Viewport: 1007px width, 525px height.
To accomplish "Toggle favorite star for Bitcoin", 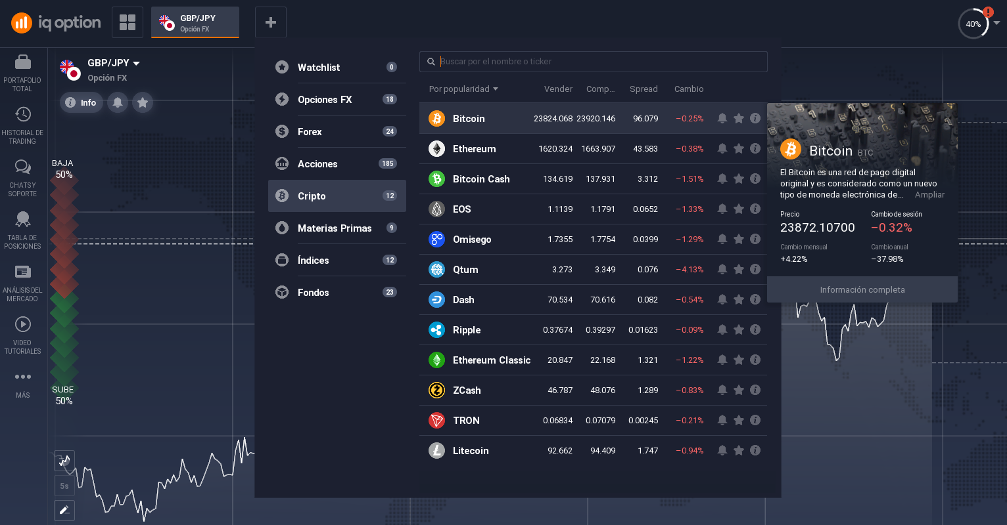I will 739,119.
